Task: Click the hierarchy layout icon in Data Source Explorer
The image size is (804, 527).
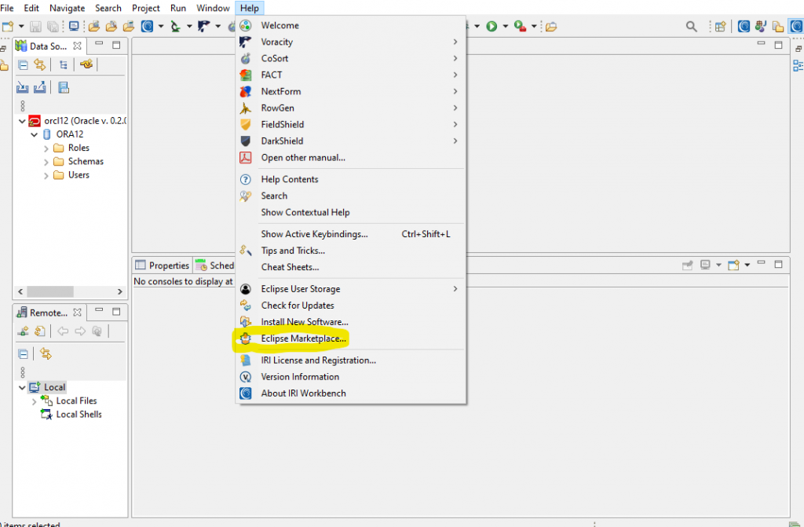Action: 63,64
